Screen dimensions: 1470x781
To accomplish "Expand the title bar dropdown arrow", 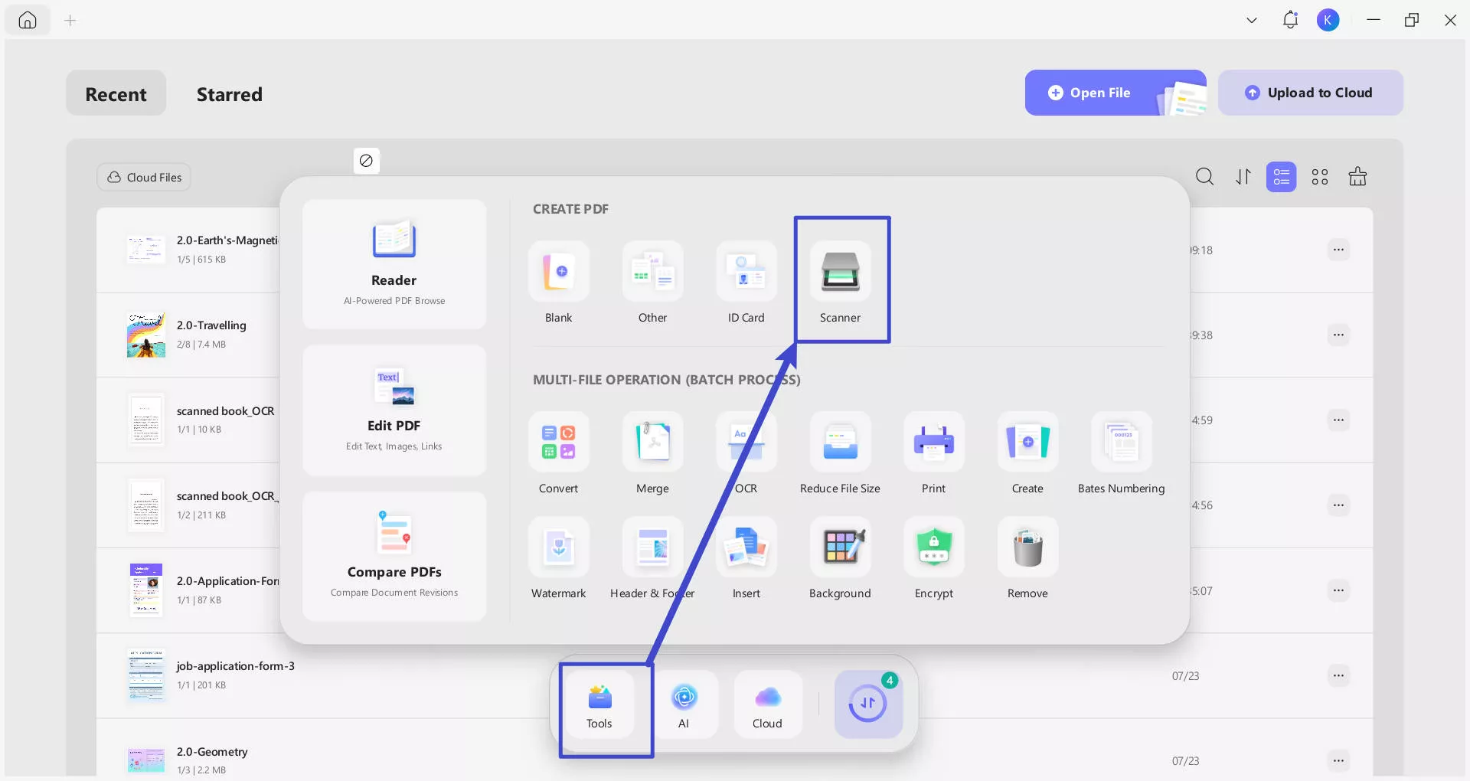I will coord(1252,21).
